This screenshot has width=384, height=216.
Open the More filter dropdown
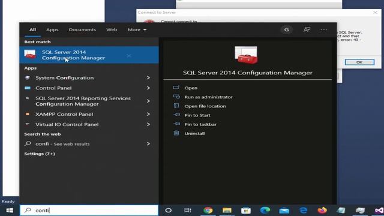137,29
